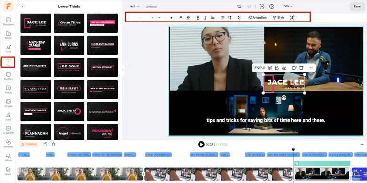Increase the font size
367x183 pixels.
click(x=171, y=17)
